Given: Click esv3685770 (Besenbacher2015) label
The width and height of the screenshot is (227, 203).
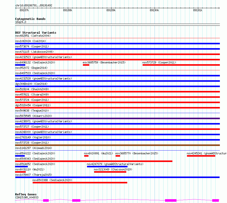Looking at the screenshot, I should coord(137,153).
